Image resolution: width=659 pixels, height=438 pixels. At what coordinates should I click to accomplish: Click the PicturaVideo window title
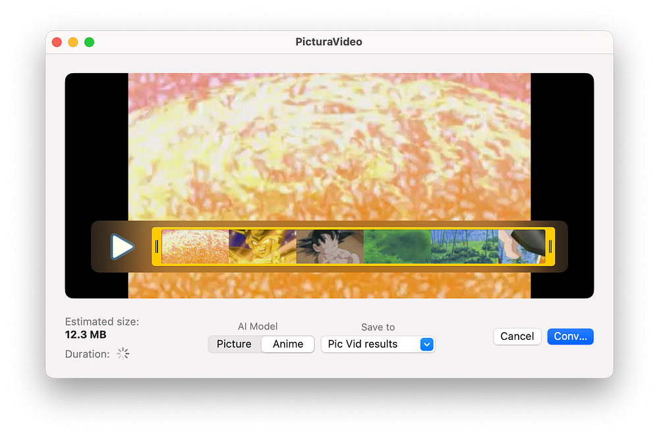point(329,42)
